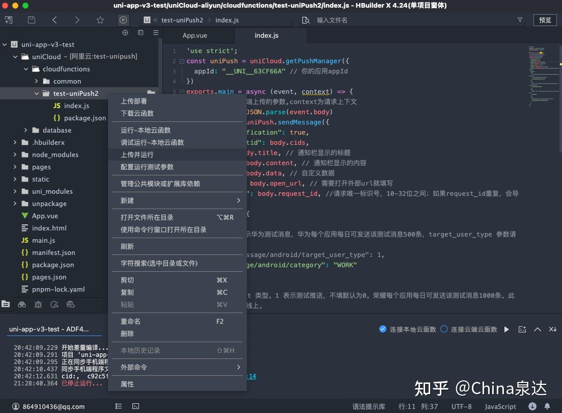The height and width of the screenshot is (413, 562).
Task: Open the cloud globe icon in sidebar footer
Action: point(71,304)
